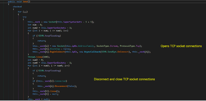Click the Stream member of SocketType
This screenshot has width=206, height=101.
click(114, 46)
